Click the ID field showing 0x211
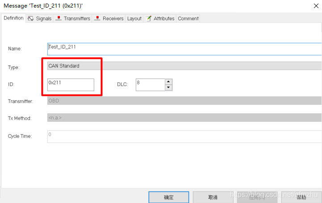Image resolution: width=322 pixels, height=203 pixels. (71, 85)
